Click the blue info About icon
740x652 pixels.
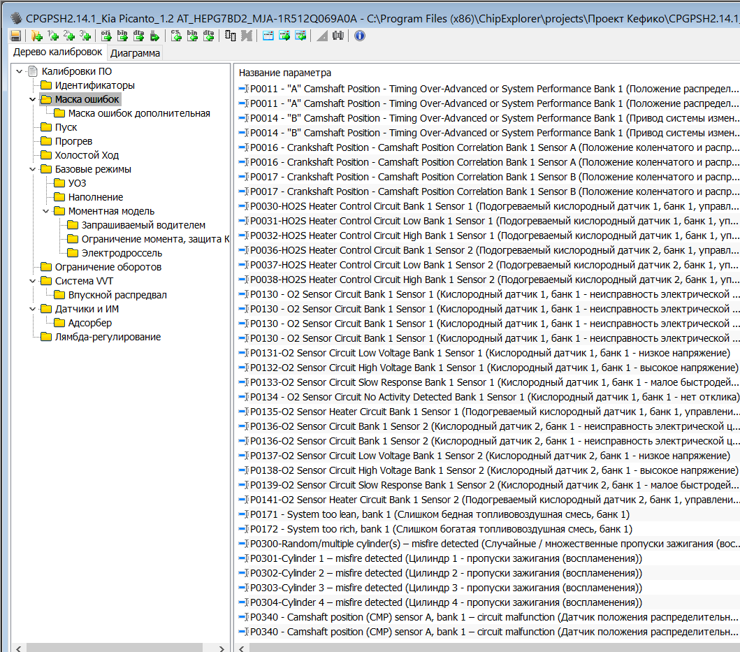point(360,36)
